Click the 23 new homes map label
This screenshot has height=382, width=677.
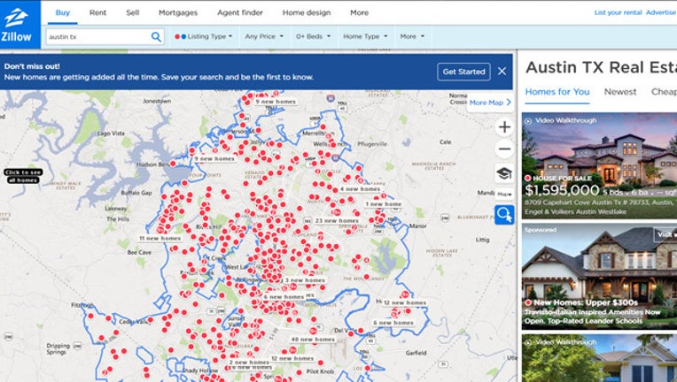(337, 220)
